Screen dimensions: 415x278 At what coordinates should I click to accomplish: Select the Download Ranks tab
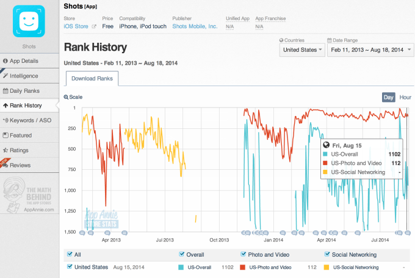click(x=92, y=79)
